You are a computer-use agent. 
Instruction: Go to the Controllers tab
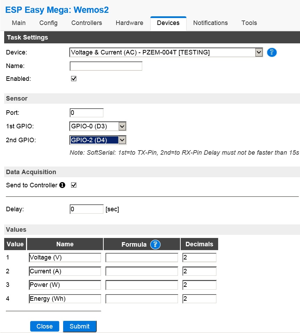pyautogui.click(x=87, y=23)
